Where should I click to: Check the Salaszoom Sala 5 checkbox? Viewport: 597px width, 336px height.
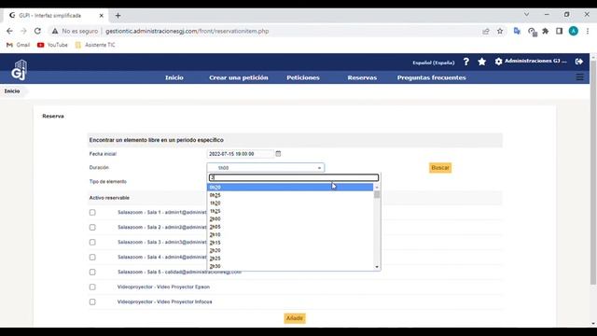pyautogui.click(x=92, y=272)
